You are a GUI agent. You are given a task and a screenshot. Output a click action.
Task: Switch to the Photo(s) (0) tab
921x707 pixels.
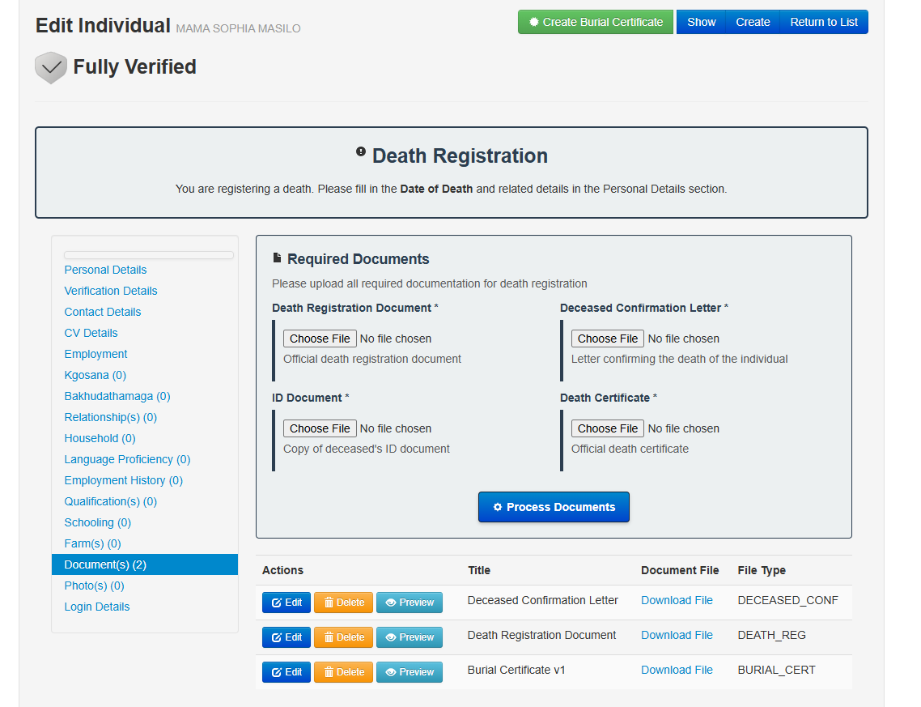click(x=94, y=586)
